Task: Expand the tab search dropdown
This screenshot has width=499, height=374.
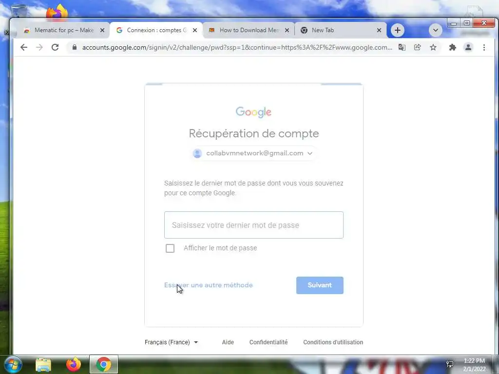Action: (435, 30)
